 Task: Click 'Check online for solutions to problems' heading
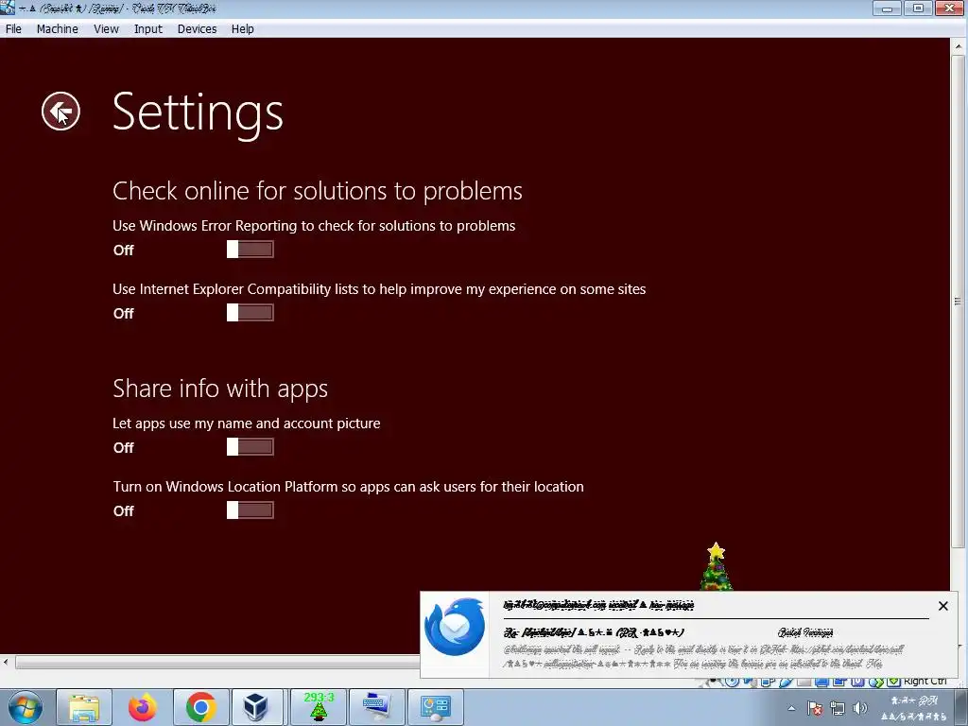point(318,191)
